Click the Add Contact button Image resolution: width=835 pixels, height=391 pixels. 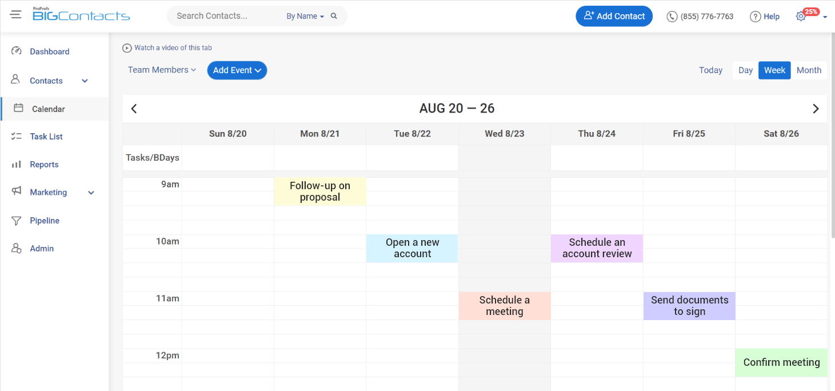click(614, 15)
